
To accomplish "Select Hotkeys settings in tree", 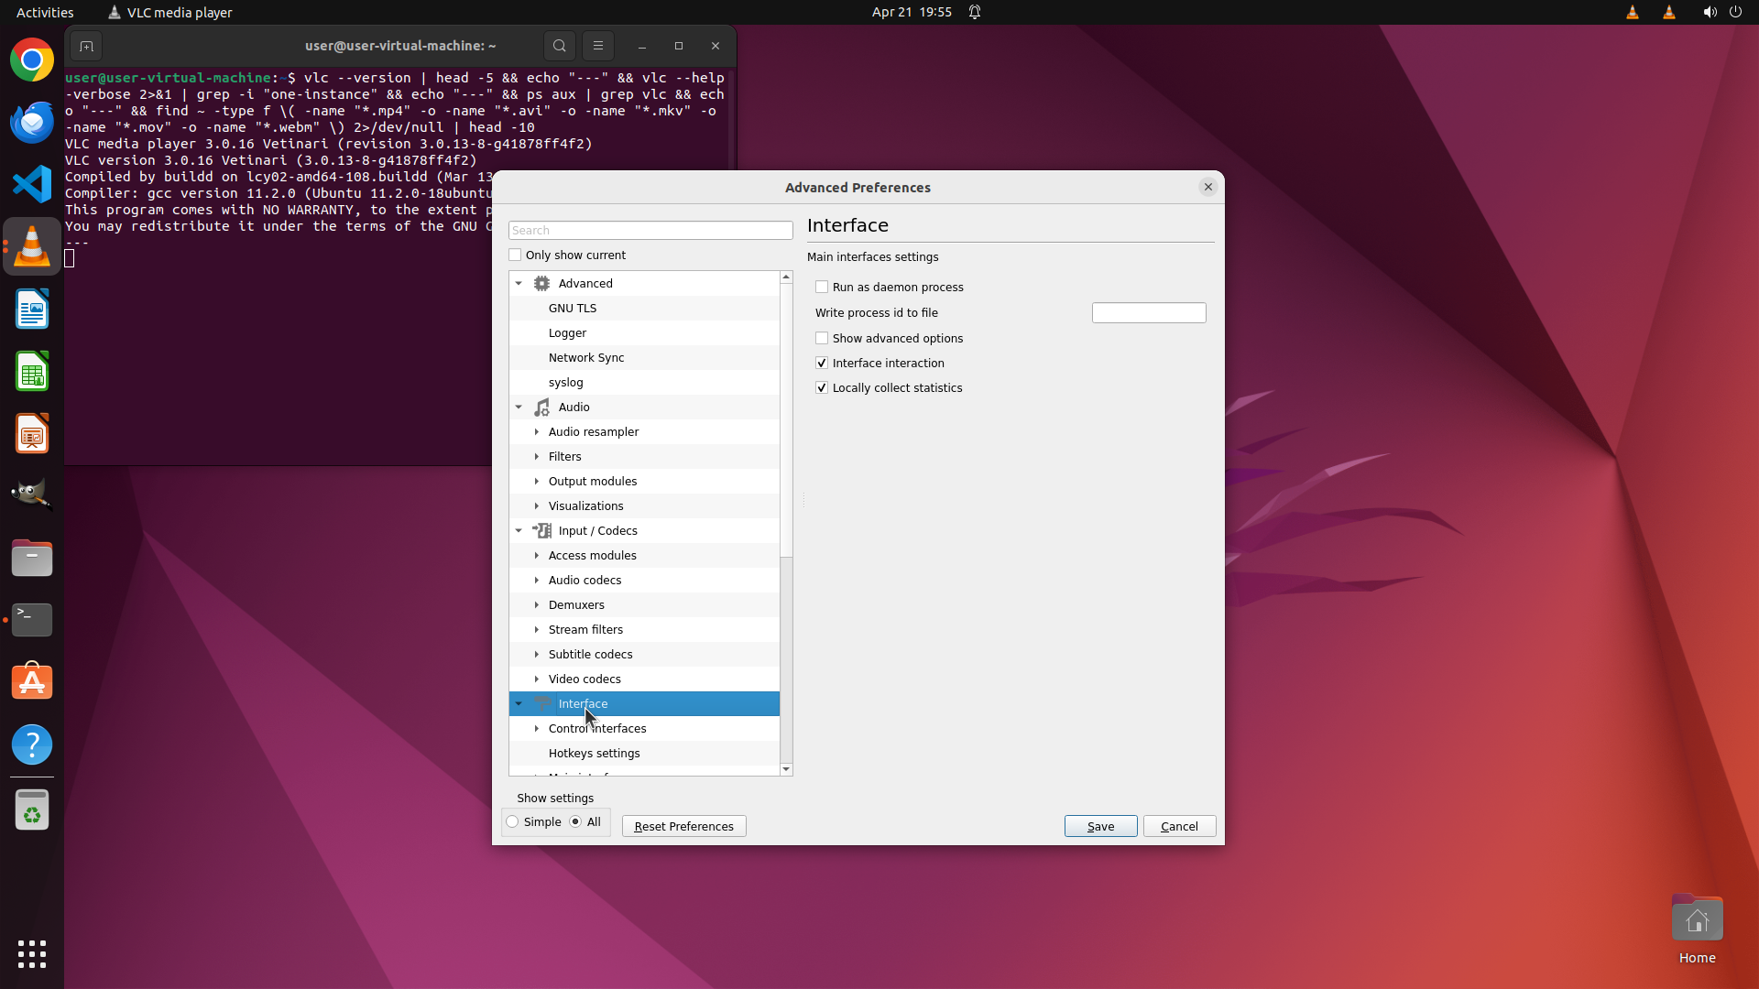I will click(x=594, y=754).
